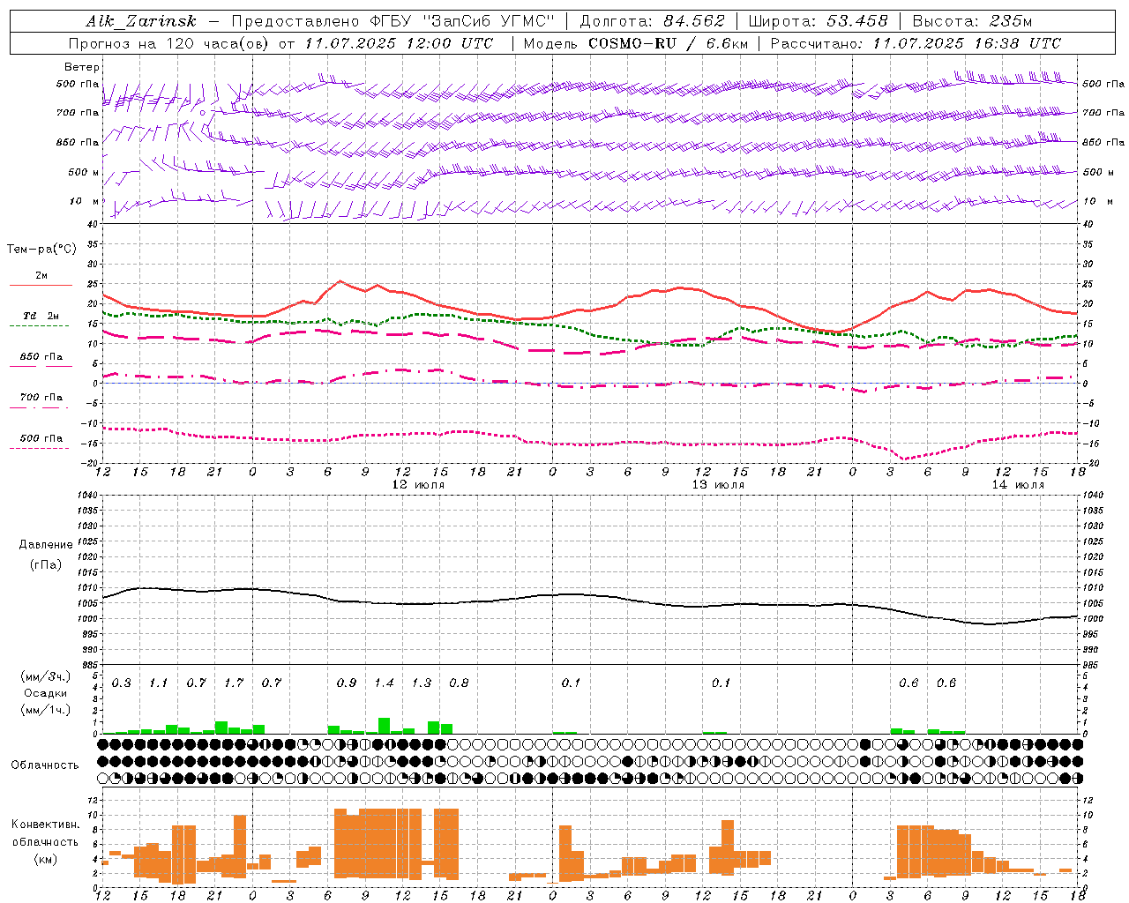Click the 'Облачность' cloudiness label

tap(45, 765)
